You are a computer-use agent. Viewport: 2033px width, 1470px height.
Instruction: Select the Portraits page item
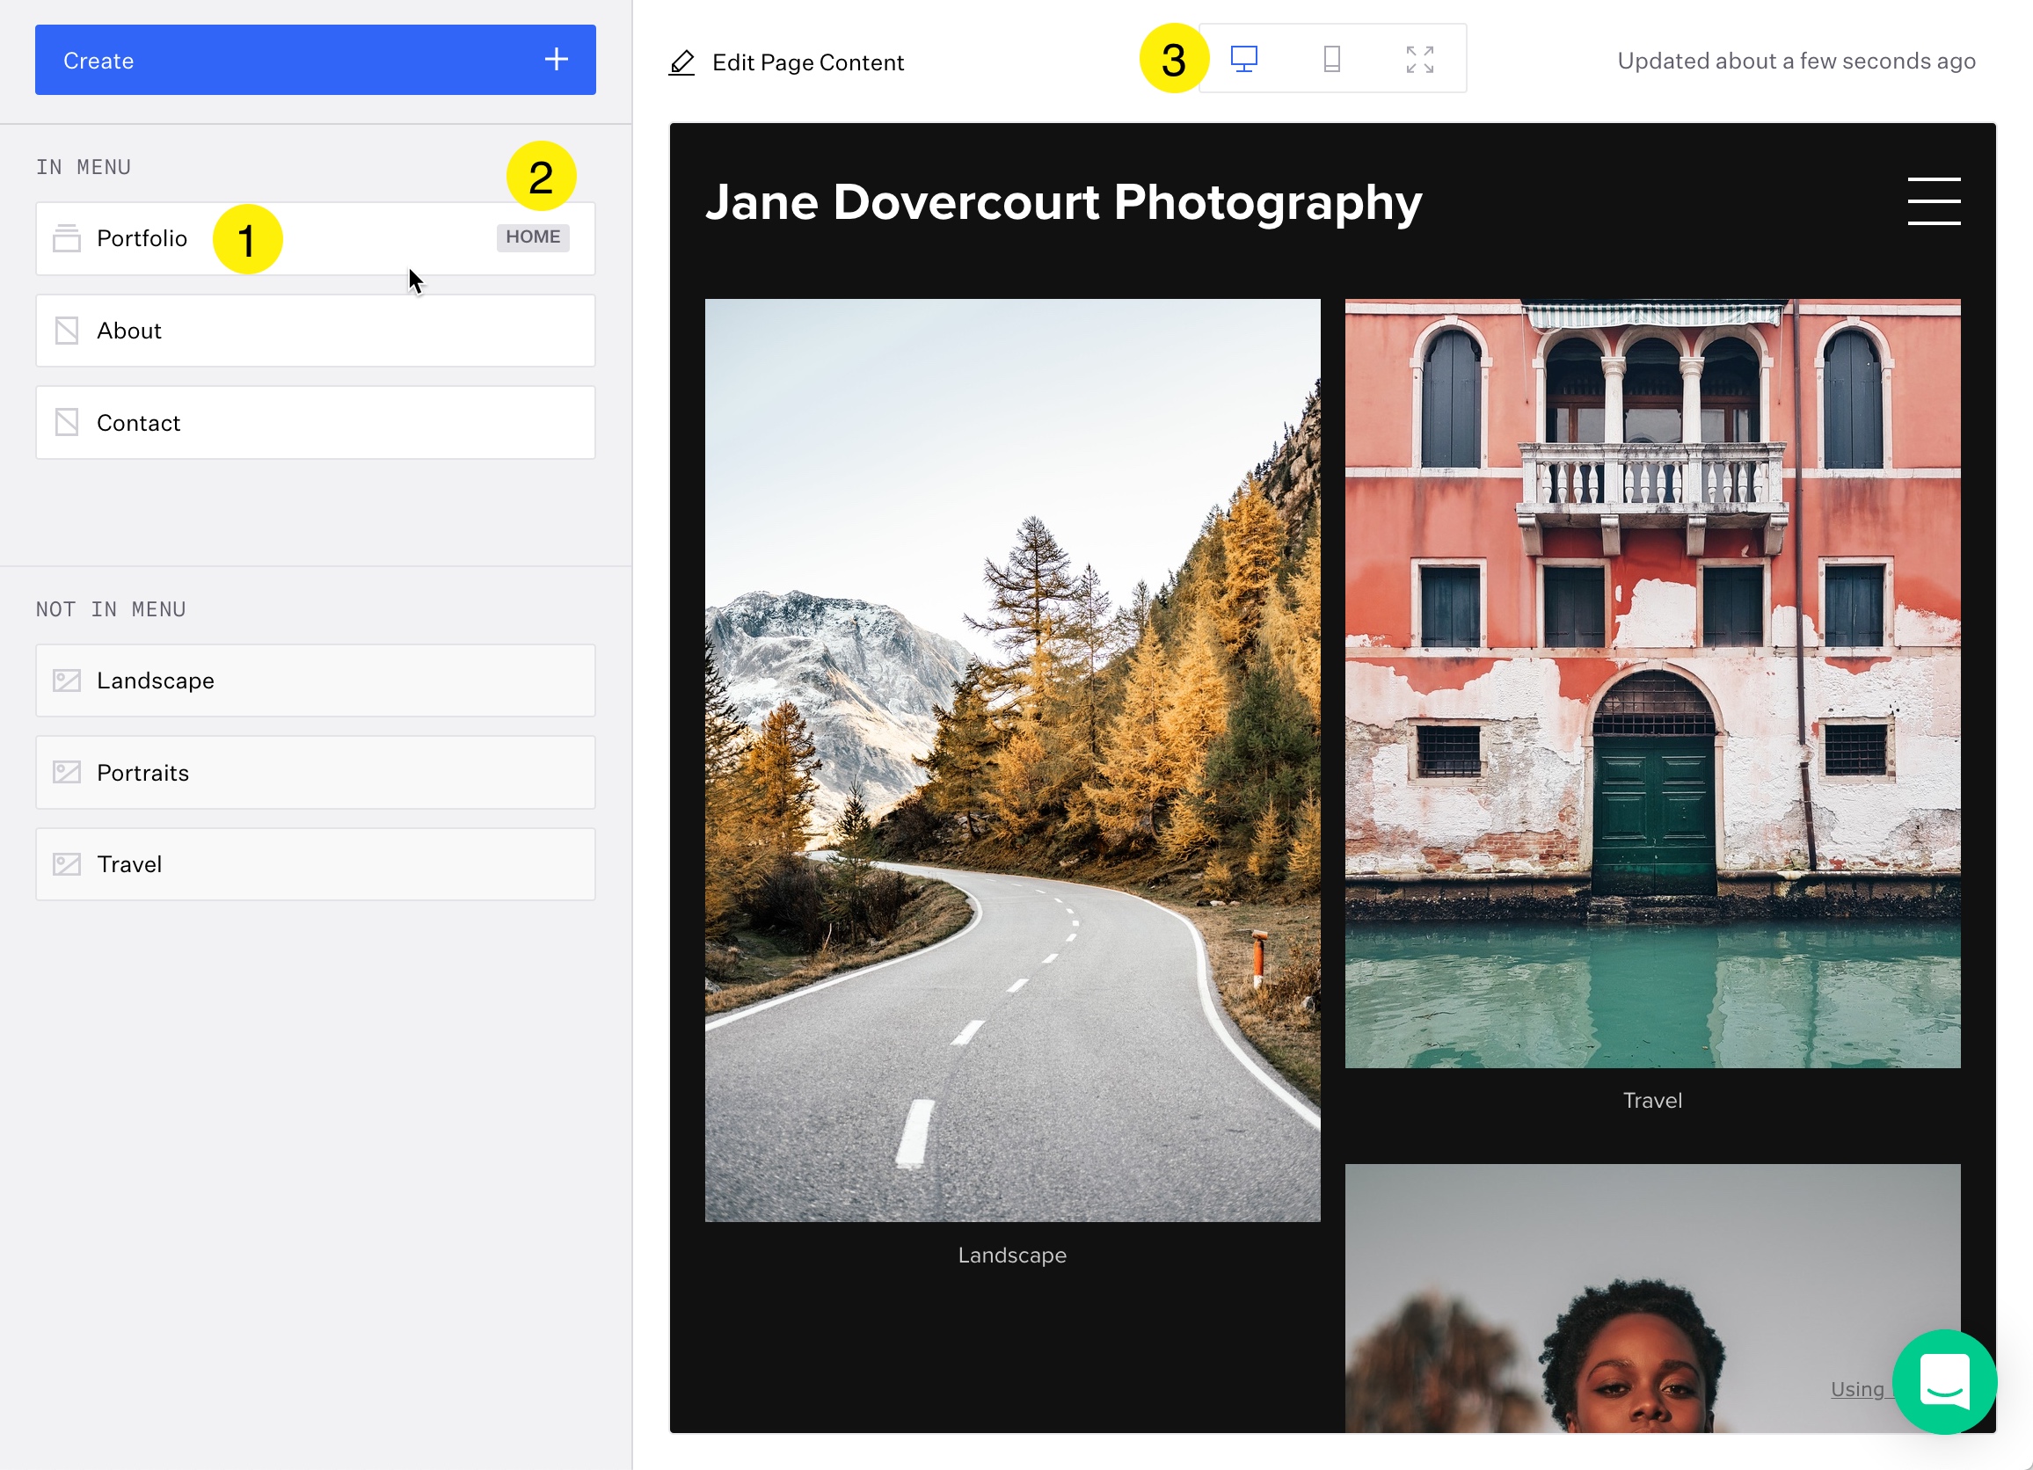(315, 773)
